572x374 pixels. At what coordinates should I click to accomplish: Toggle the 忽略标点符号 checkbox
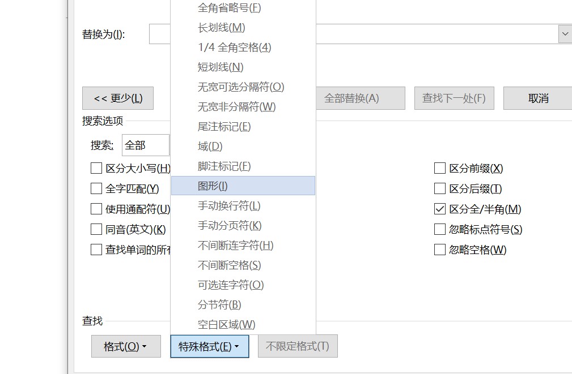tap(440, 230)
